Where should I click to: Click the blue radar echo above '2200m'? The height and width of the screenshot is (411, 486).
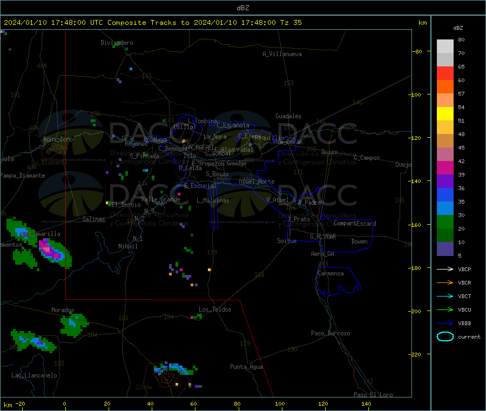(173, 368)
